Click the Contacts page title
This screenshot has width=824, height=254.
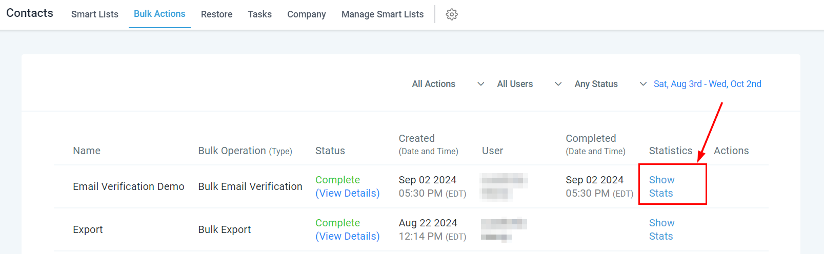coord(30,13)
